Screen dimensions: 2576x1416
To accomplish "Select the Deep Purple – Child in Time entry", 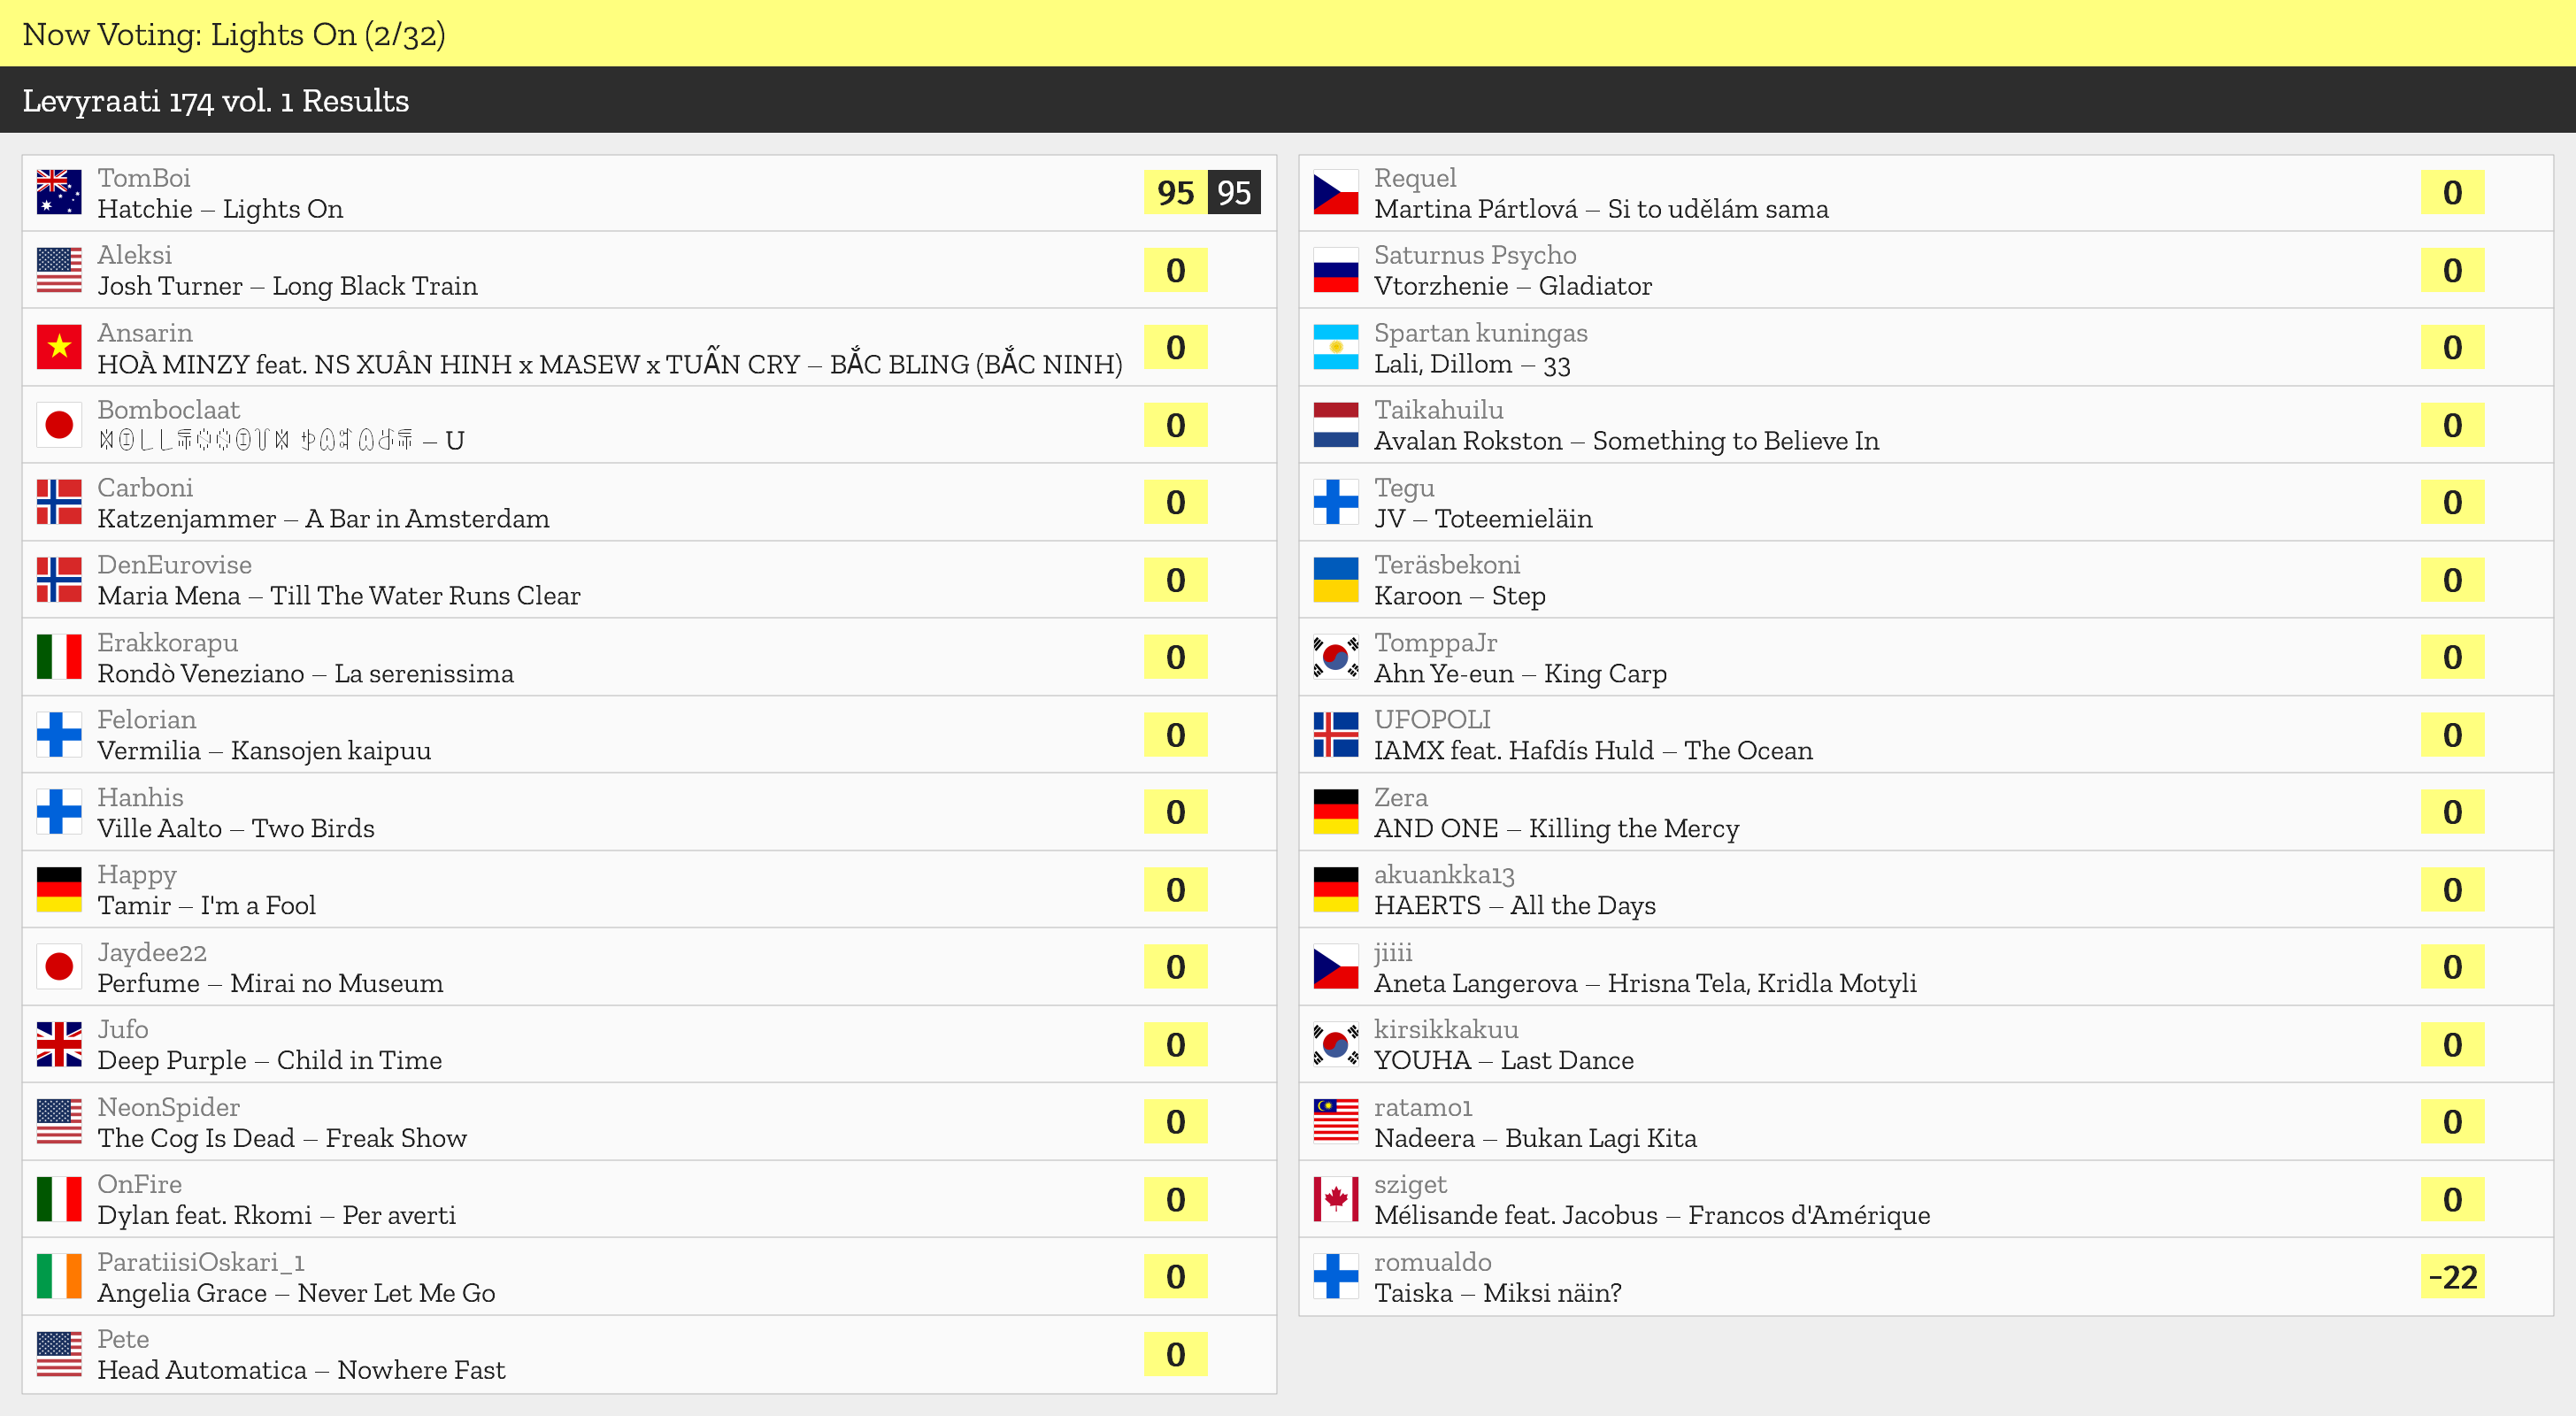I will (269, 1060).
